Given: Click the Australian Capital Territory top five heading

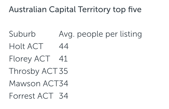Looking at the screenshot, I should (x=75, y=10).
